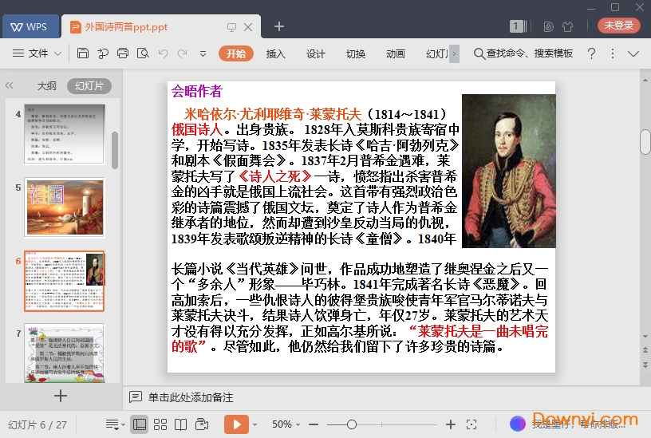Open the 插入 ribbon tab
The width and height of the screenshot is (651, 438).
(275, 53)
